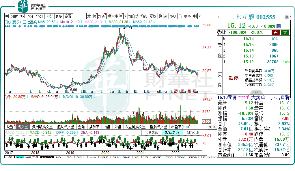
Task: Click the 2020 year label on time axis
Action: tap(105, 153)
